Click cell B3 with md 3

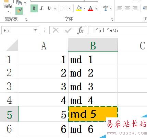click(x=93, y=86)
